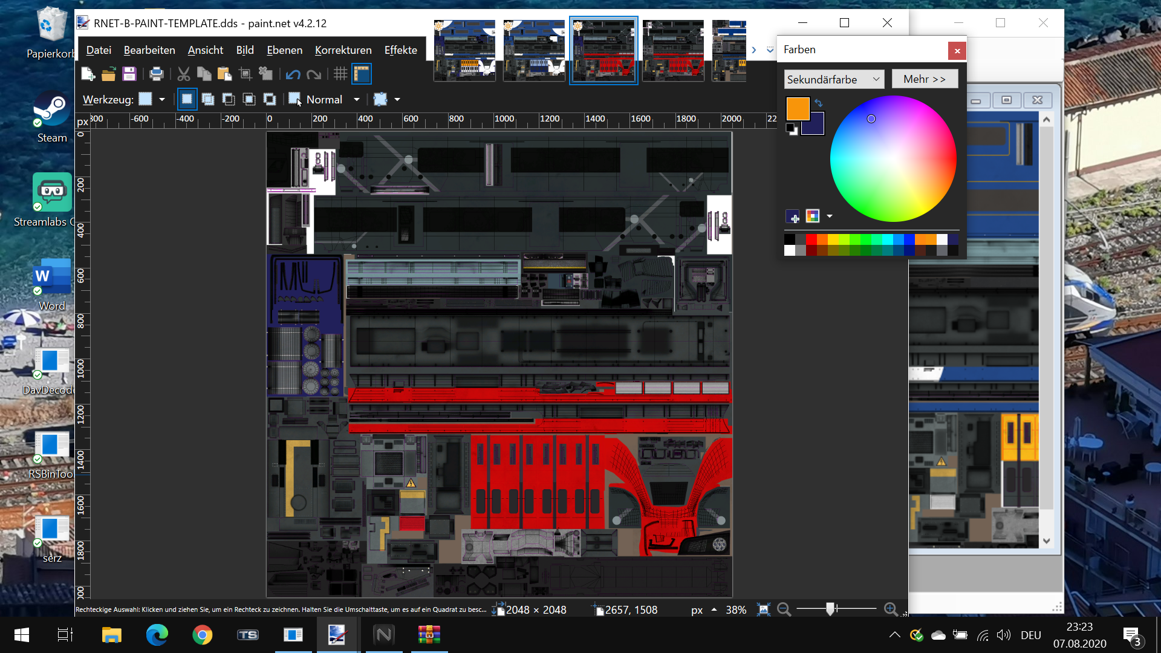This screenshot has height=653, width=1161.
Task: Swap primary and secondary colors arrow
Action: pyautogui.click(x=819, y=103)
